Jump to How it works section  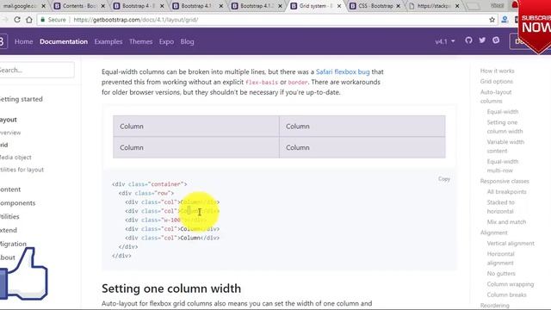tap(498, 71)
